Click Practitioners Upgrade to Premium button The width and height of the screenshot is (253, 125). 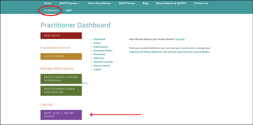coord(61,79)
